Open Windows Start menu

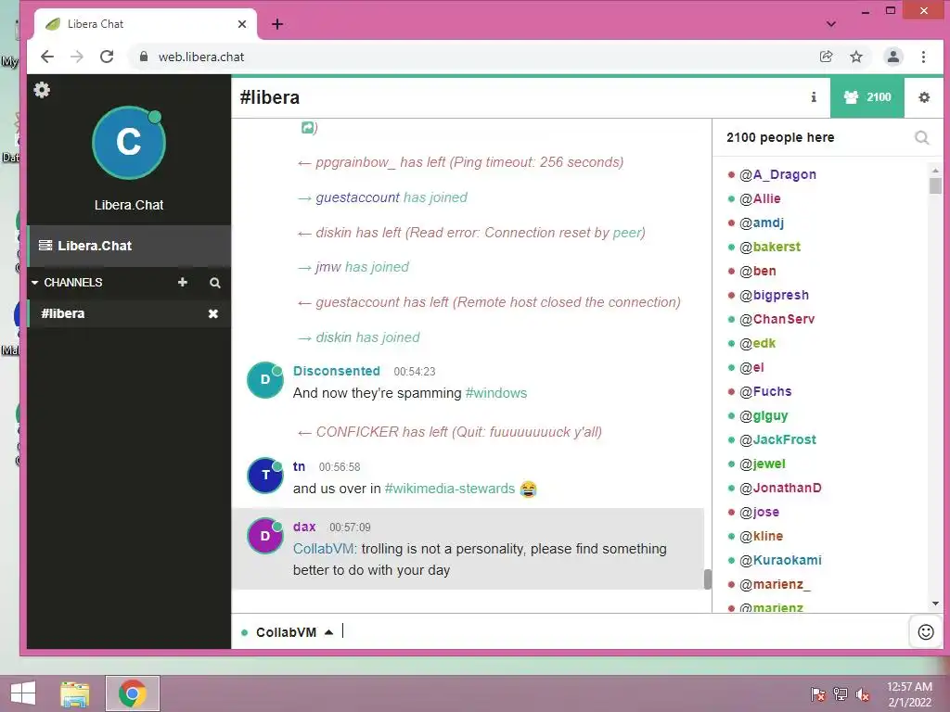point(22,693)
